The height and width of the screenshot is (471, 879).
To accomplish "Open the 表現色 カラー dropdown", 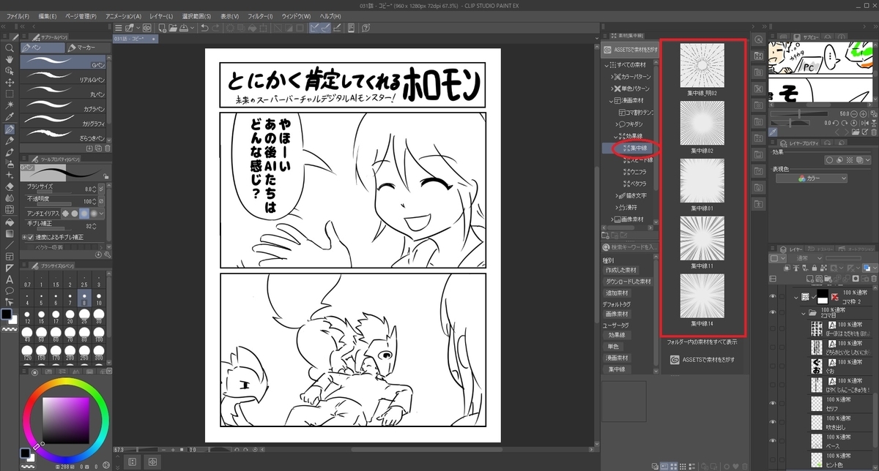I will tap(812, 178).
